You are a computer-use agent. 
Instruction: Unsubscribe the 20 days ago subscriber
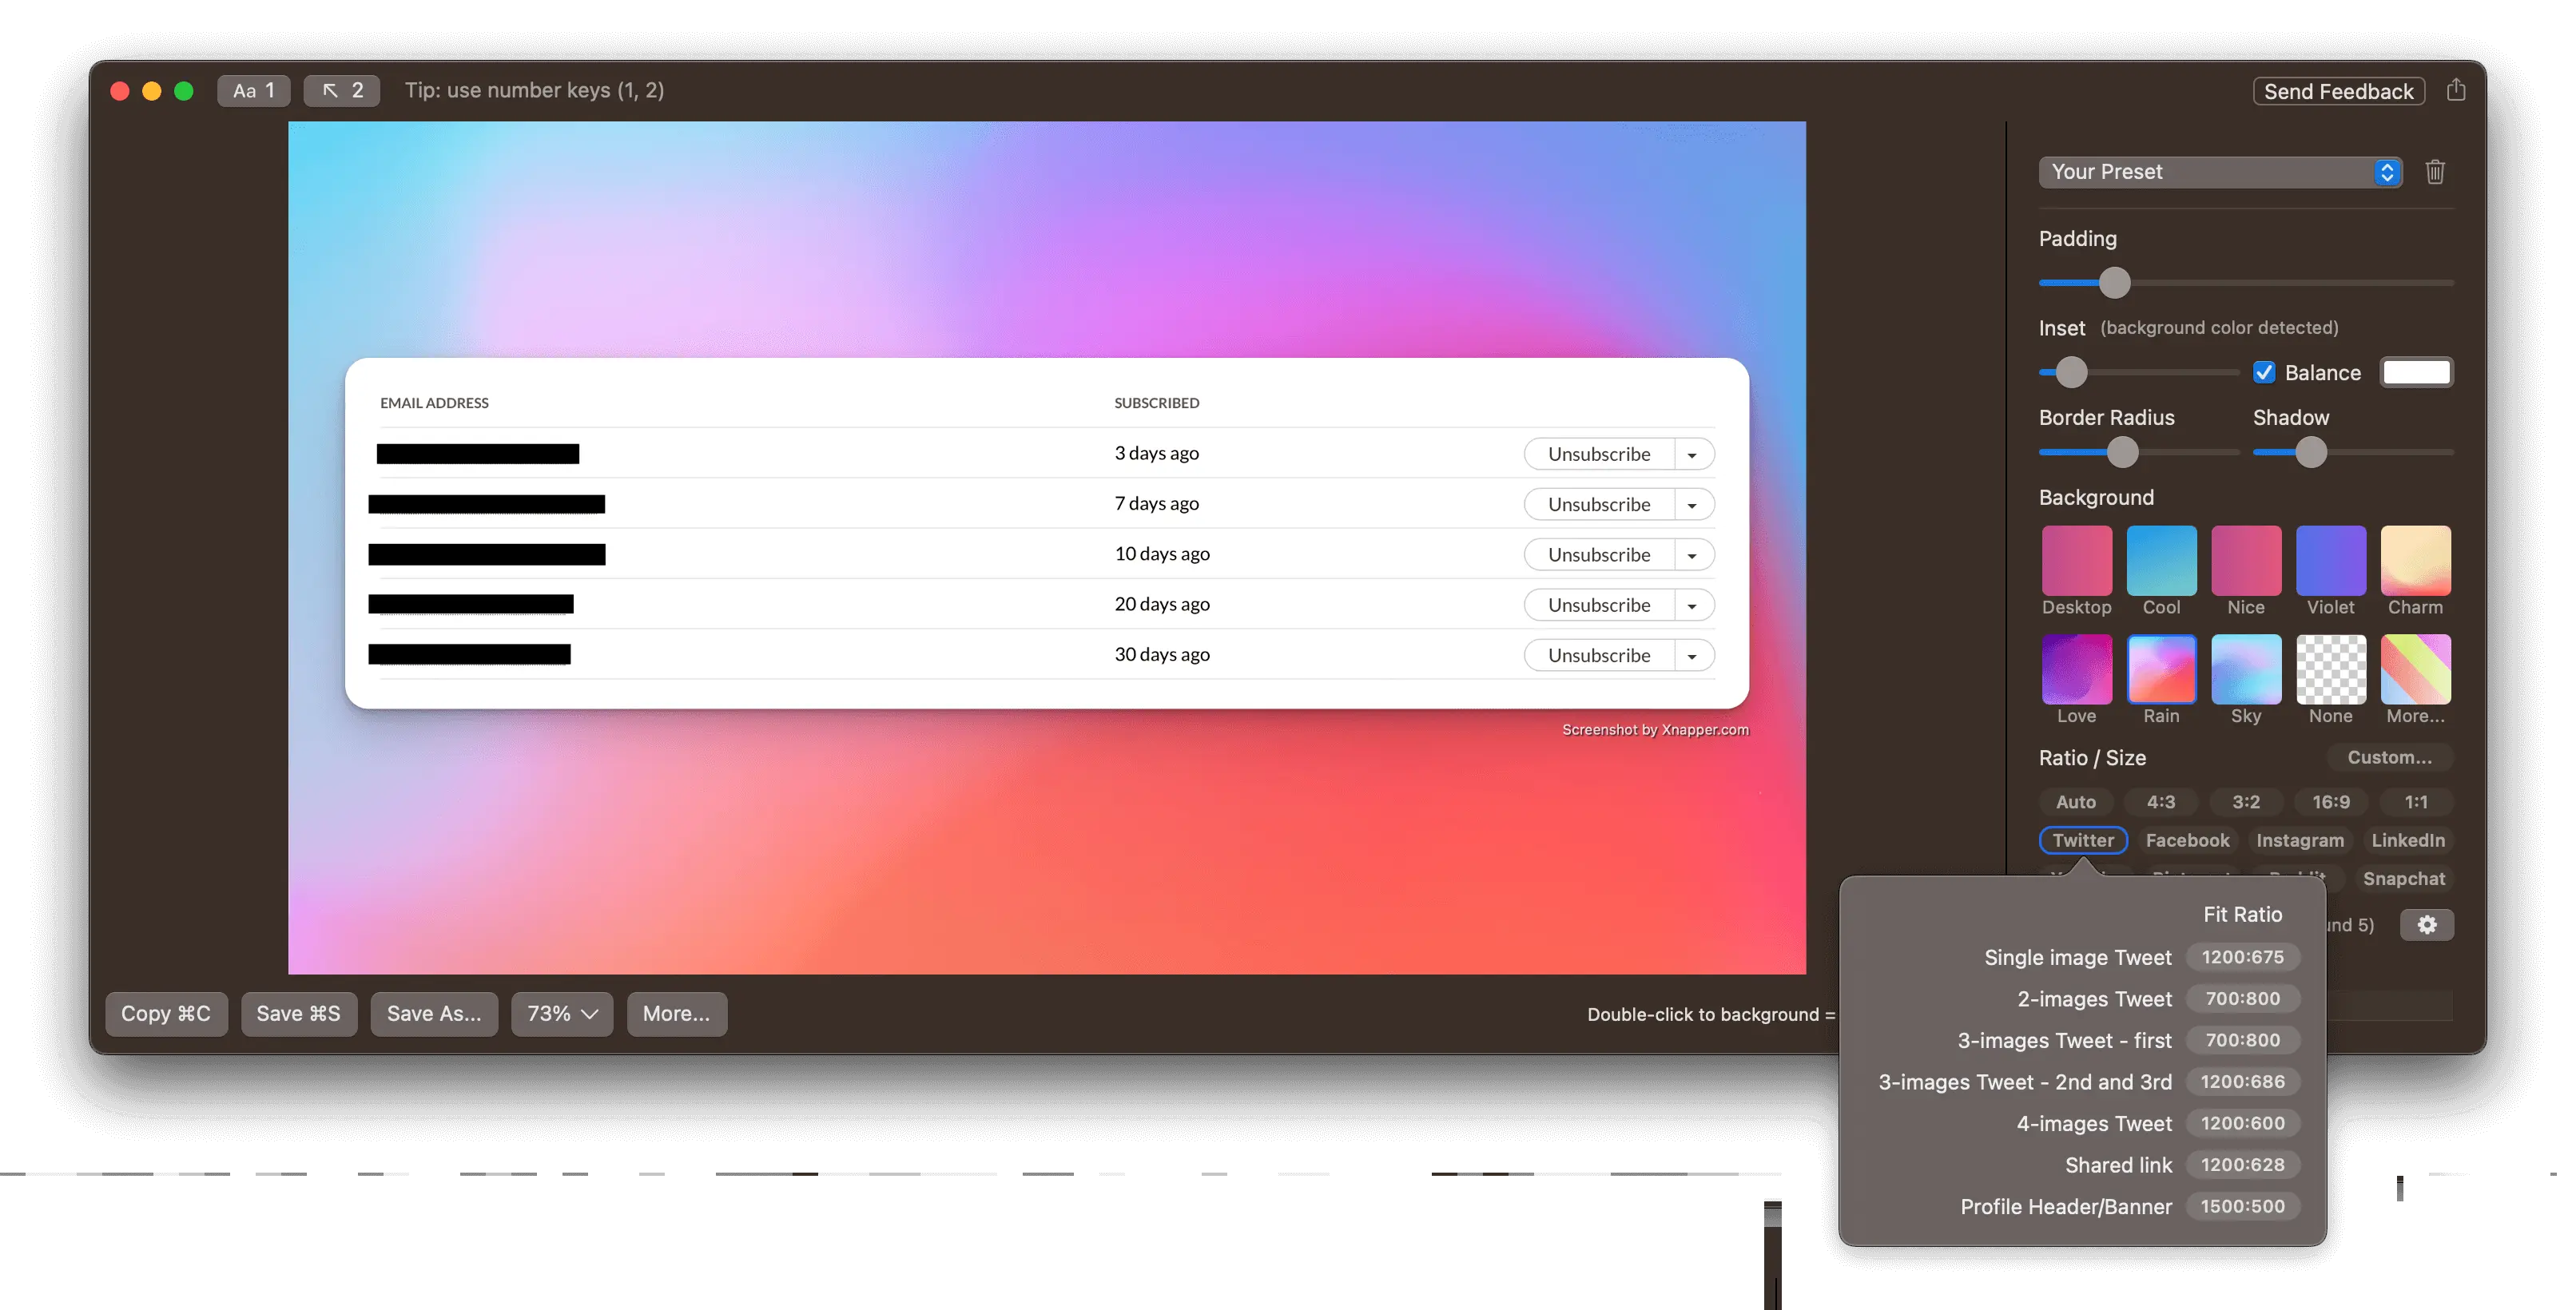[x=1599, y=605]
